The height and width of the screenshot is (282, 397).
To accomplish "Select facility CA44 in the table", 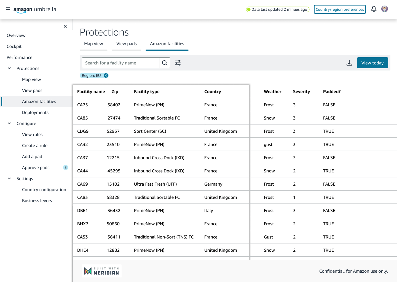I will click(x=82, y=171).
